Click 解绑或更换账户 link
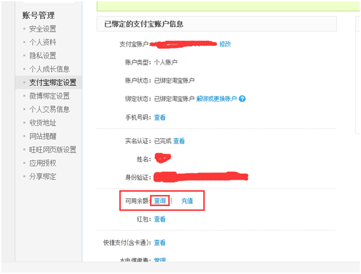Image resolution: width=361 pixels, height=274 pixels. [217, 99]
